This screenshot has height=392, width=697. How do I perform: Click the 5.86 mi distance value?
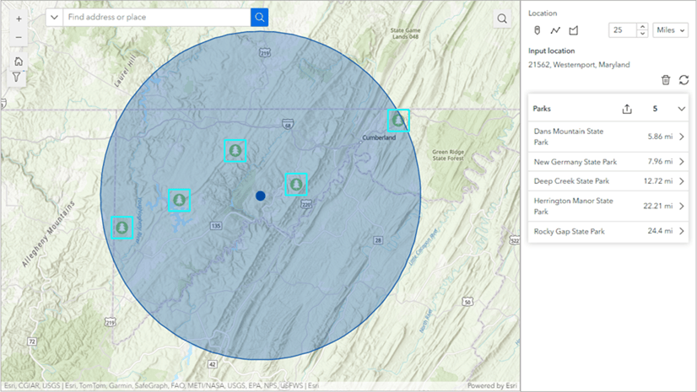pyautogui.click(x=660, y=137)
